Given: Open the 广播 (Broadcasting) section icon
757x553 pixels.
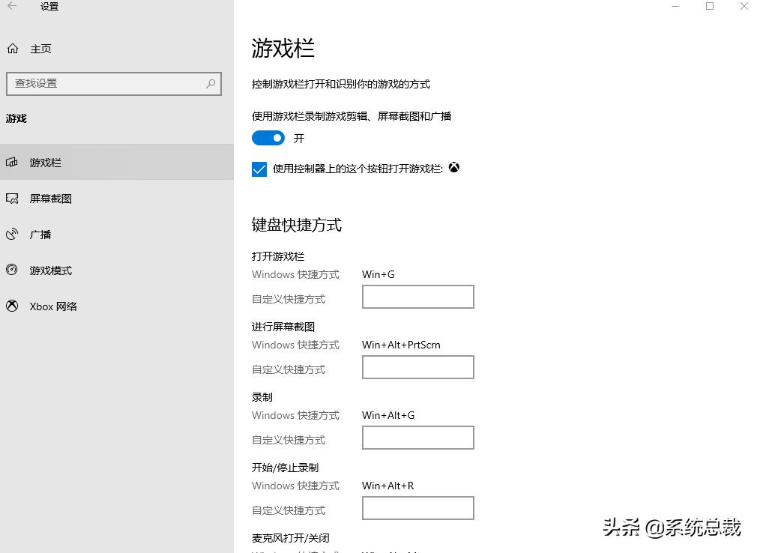Looking at the screenshot, I should (12, 234).
